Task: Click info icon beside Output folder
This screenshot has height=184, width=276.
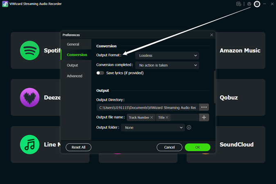Action: [189, 127]
